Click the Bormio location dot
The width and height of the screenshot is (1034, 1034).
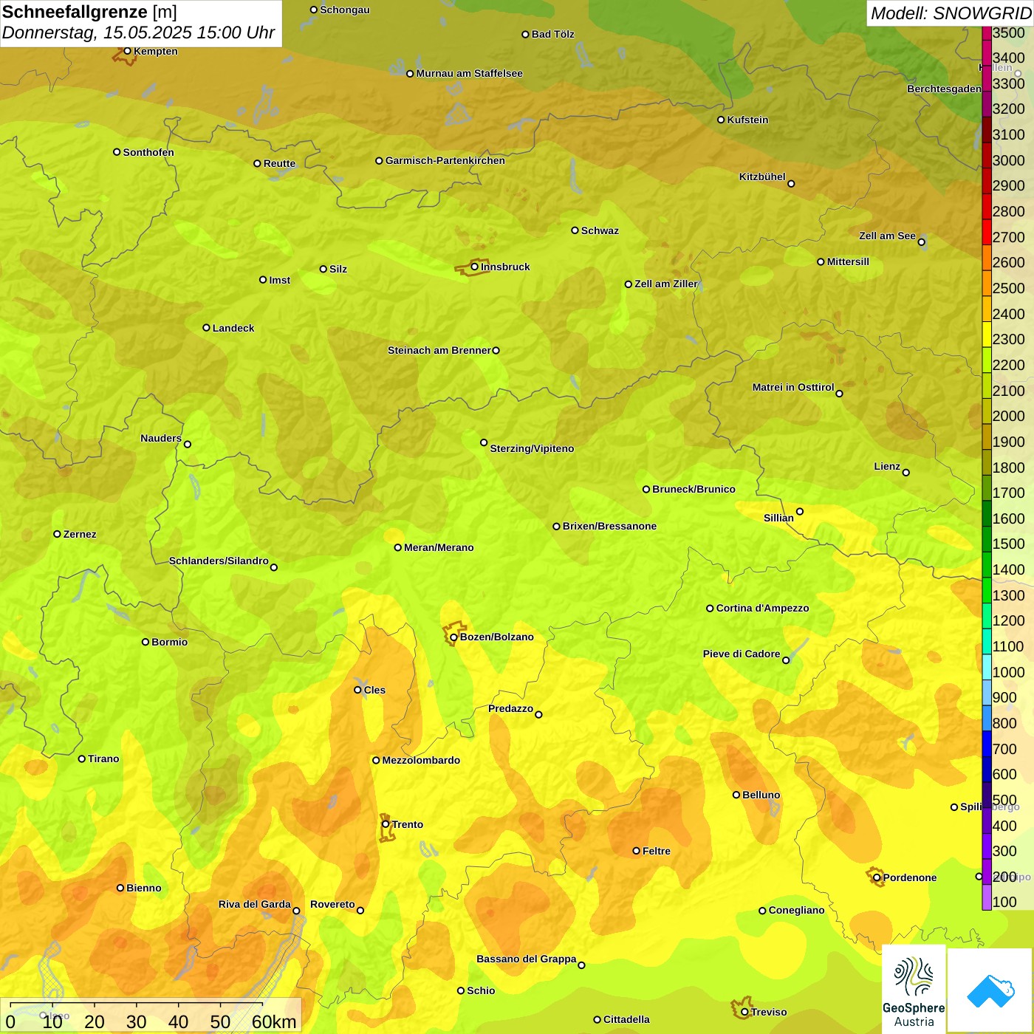145,642
